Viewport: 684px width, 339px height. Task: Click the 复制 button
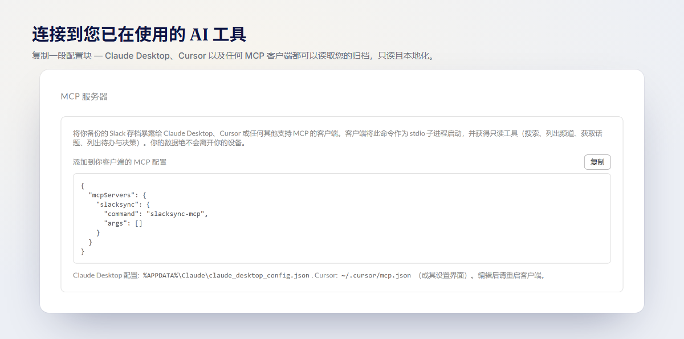click(597, 162)
